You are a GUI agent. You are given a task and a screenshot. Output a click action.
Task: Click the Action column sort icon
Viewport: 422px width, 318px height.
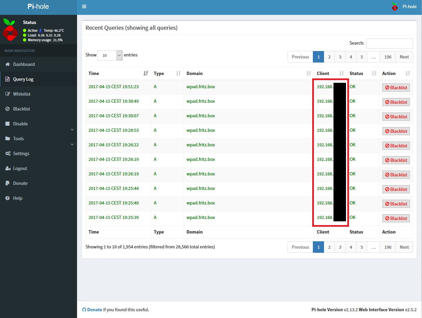[x=407, y=73]
